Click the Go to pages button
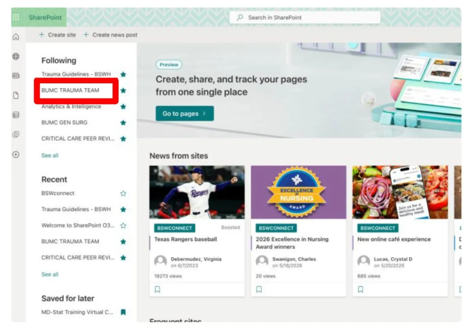Viewport: 475px width, 336px height. (185, 113)
